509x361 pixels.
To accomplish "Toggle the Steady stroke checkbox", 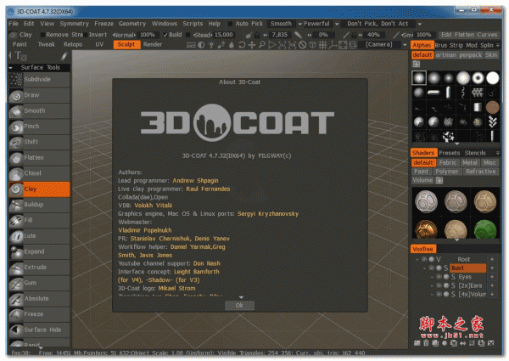I will click(188, 35).
